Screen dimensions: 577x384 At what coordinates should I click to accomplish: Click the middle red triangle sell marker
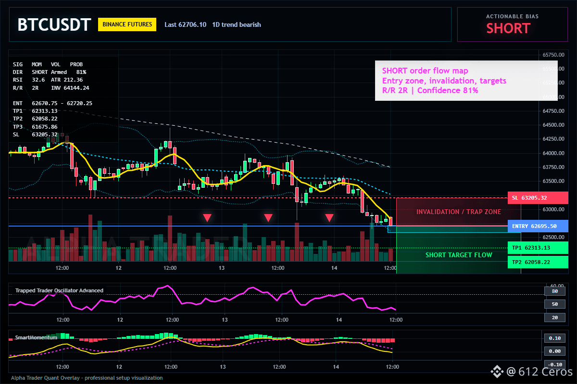tap(268, 218)
